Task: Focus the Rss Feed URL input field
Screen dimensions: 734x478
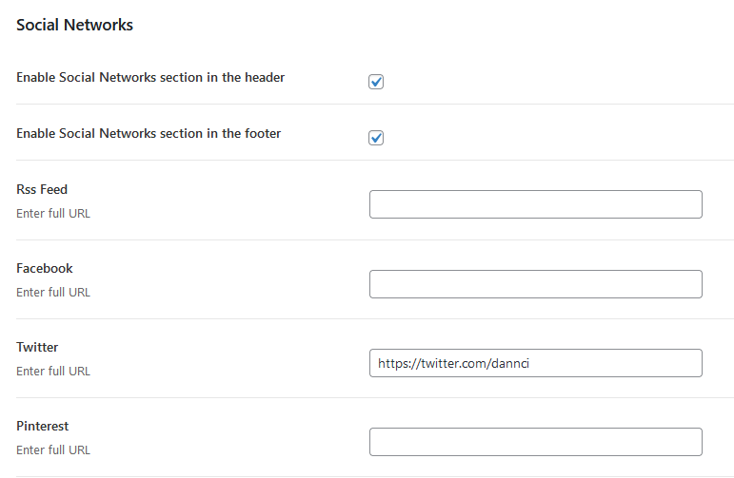Action: coord(535,204)
